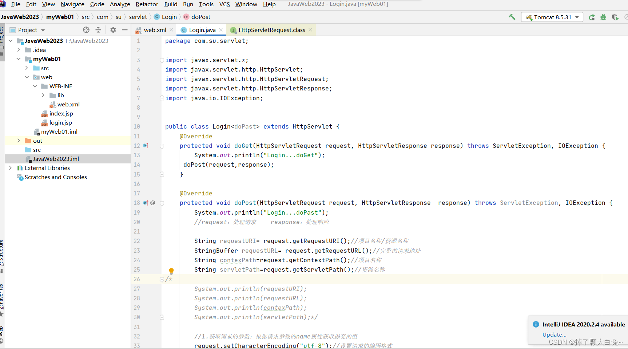Click the myWeb01 breadcrumb
The image size is (628, 349).
point(60,17)
